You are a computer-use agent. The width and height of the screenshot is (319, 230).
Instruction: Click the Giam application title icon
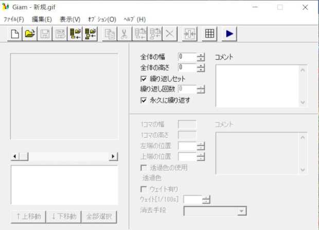click(x=6, y=7)
